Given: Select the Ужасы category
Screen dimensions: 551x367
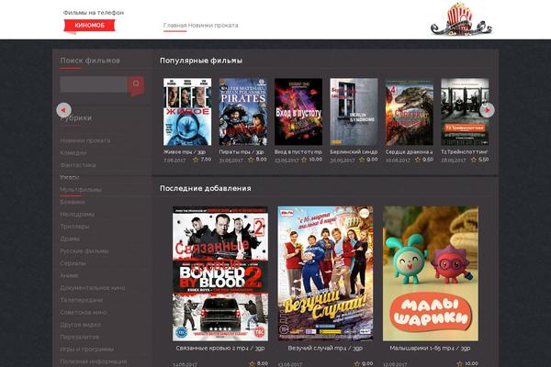Looking at the screenshot, I should click(69, 177).
